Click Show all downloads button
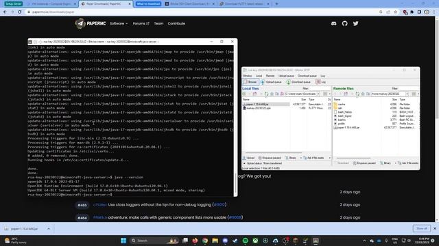Screen dimensions: 439x246 click(422, 228)
